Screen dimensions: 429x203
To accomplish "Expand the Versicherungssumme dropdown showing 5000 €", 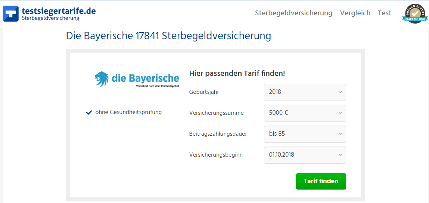I will coord(305,113).
